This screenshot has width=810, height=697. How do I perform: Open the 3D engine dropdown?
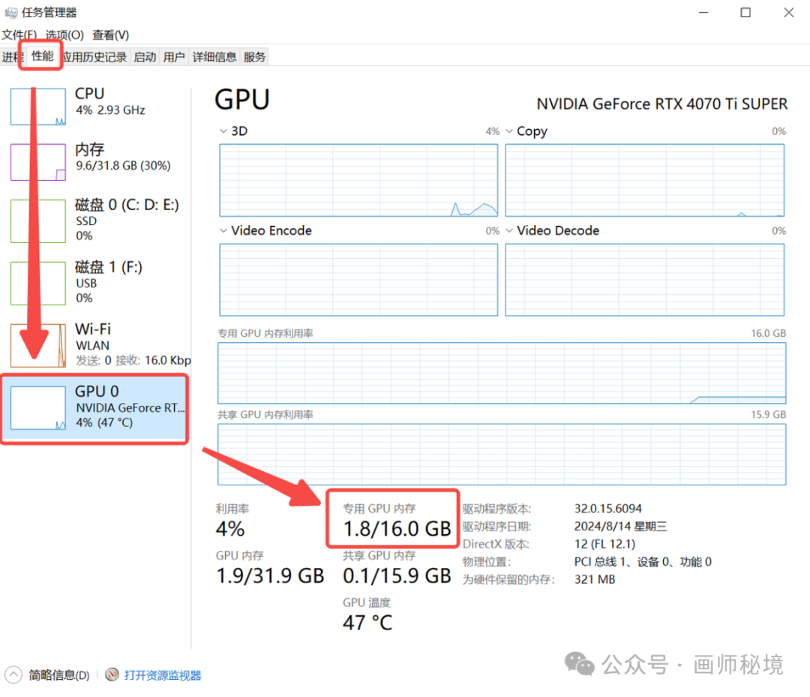223,131
